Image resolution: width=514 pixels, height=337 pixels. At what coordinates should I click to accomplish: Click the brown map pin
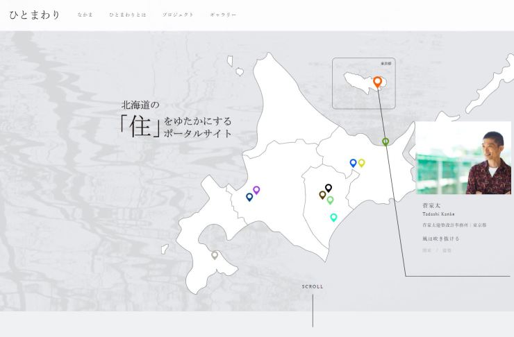(x=322, y=195)
